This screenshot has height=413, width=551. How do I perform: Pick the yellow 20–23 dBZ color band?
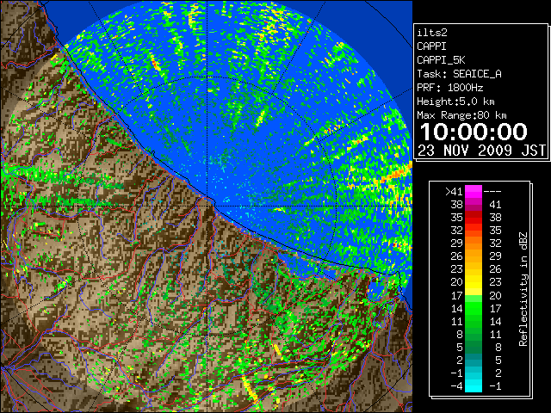[x=474, y=282]
